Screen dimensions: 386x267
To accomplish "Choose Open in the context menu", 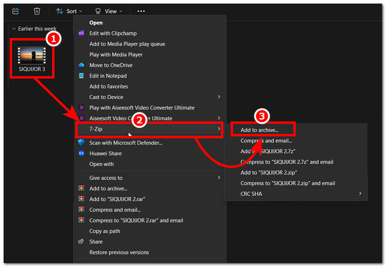I will click(x=96, y=23).
